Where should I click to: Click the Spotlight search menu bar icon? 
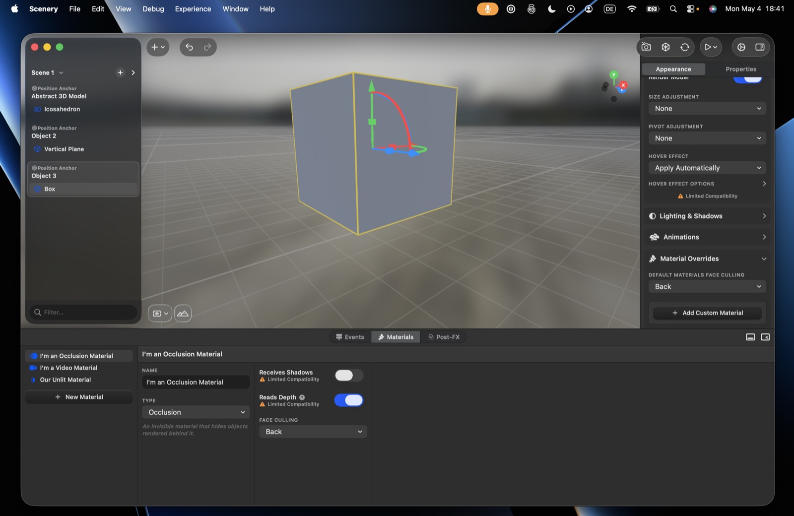tap(673, 9)
